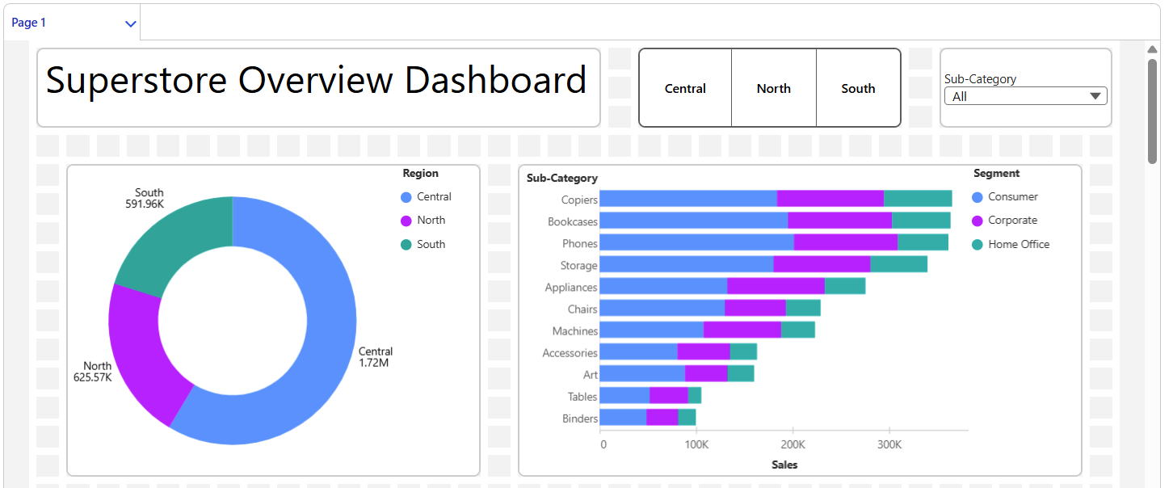Filter by North region button
Image resolution: width=1173 pixels, height=488 pixels.
tap(774, 88)
